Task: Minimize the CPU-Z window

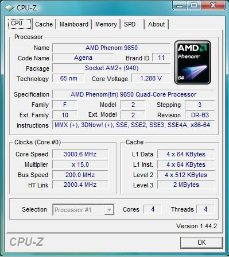Action: [x=179, y=6]
